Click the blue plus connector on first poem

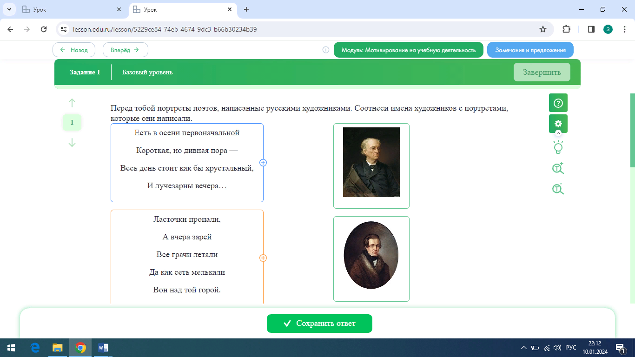pyautogui.click(x=263, y=163)
